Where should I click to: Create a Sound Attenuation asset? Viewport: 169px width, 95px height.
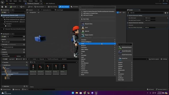[x=125, y=51]
